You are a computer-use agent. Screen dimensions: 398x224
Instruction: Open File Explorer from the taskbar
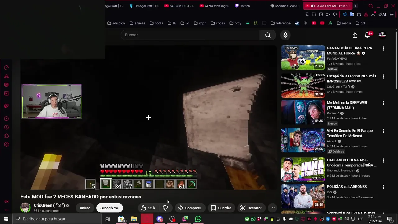tap(134, 219)
